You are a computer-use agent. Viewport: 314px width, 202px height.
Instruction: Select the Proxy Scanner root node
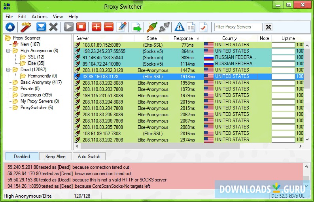(x=26, y=38)
